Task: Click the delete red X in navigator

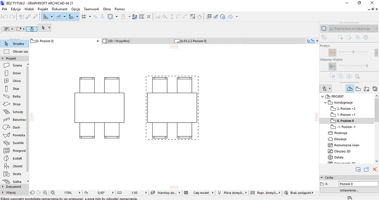Action: coord(375,169)
